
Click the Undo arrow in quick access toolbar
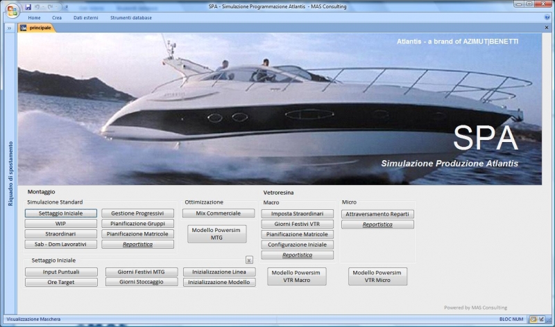pos(38,7)
